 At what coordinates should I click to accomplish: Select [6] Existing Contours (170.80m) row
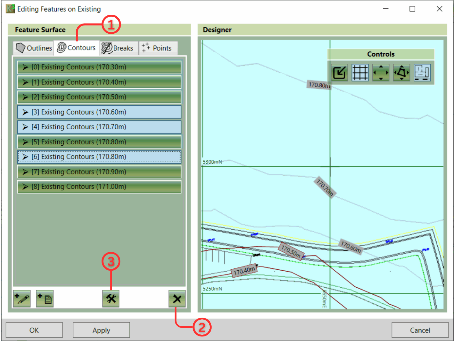(x=99, y=157)
